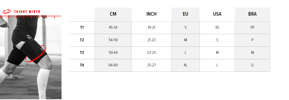
Task: Click the T2 size row label
Action: [x=82, y=40]
